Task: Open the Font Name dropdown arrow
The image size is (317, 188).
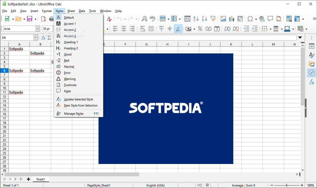Action: click(38, 29)
